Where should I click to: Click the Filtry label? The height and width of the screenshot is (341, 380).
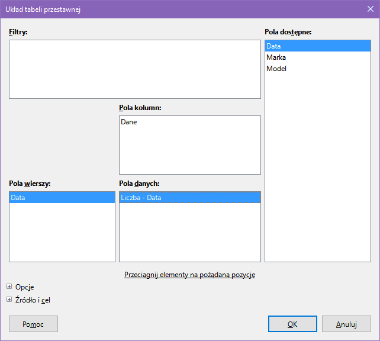[18, 31]
